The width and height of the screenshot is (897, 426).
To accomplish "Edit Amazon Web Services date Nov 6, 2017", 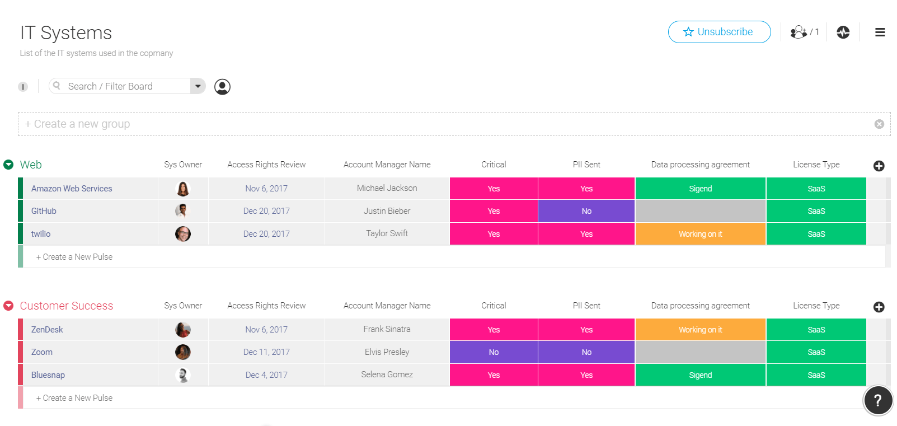I will coord(266,189).
